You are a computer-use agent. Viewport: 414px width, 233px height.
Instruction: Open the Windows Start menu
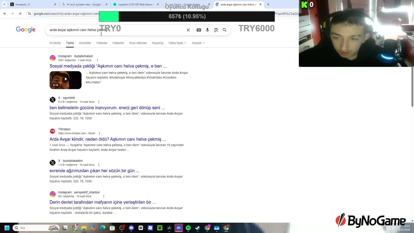[x=7, y=228]
